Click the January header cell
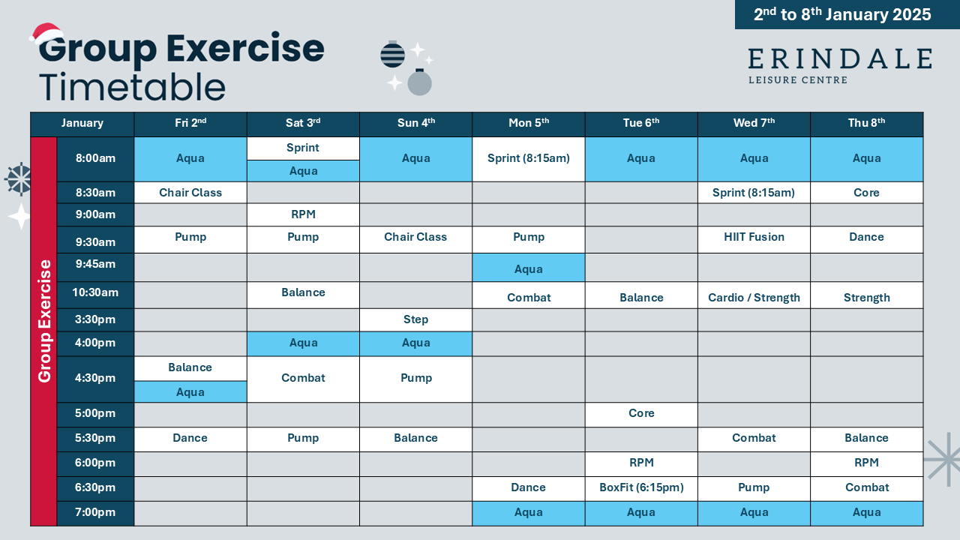This screenshot has height=540, width=960. (82, 124)
